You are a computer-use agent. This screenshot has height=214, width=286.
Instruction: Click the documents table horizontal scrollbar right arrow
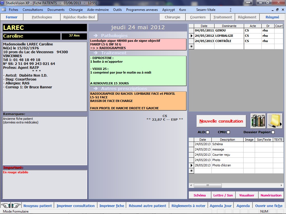tap(281, 185)
